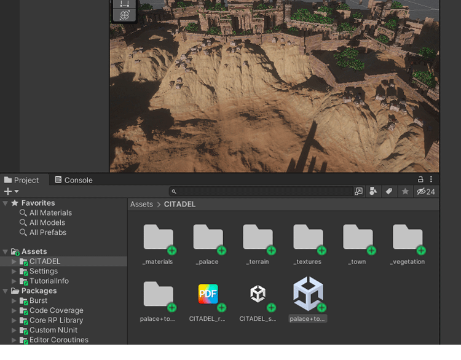This screenshot has width=461, height=360.
Task: Select the Transform tool in scene overlay
Action: click(125, 15)
